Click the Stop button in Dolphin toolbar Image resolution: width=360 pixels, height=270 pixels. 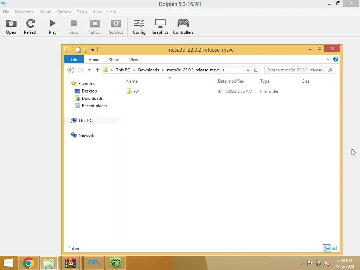tap(74, 27)
